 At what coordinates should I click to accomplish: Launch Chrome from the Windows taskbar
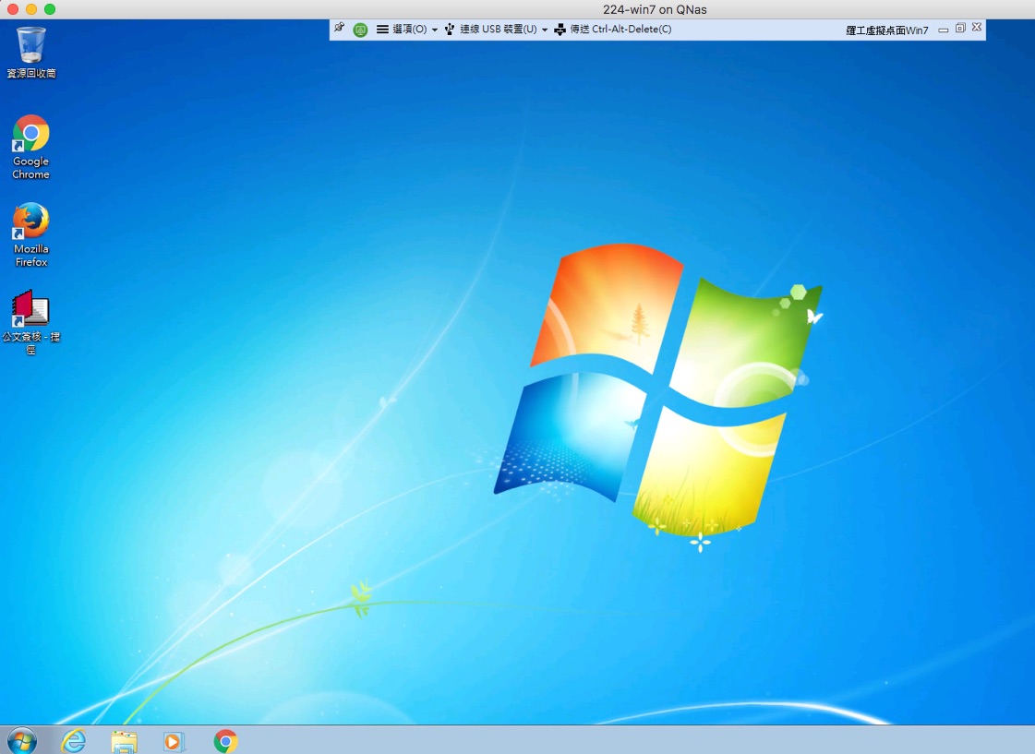point(225,741)
